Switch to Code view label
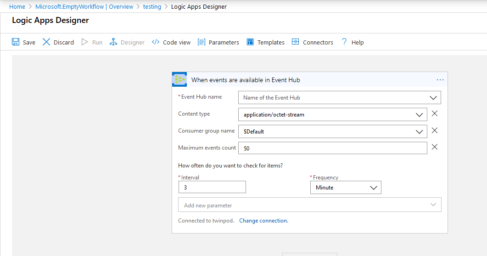 pos(177,42)
